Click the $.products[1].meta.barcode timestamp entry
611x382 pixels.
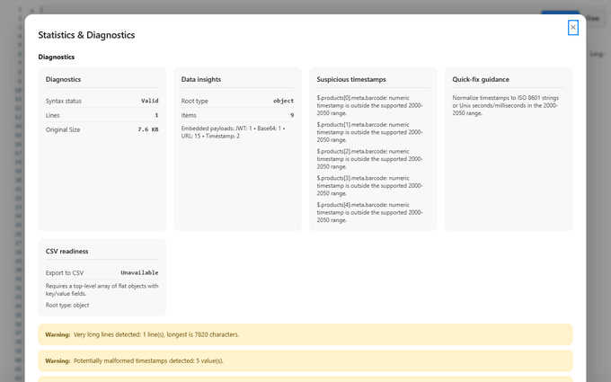370,132
